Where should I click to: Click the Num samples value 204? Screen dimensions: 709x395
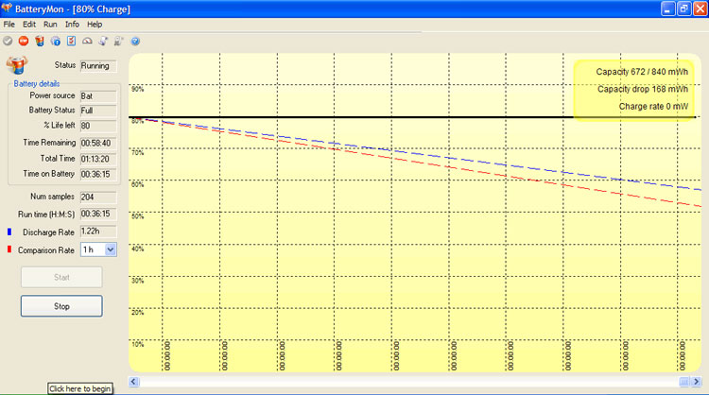coord(98,197)
